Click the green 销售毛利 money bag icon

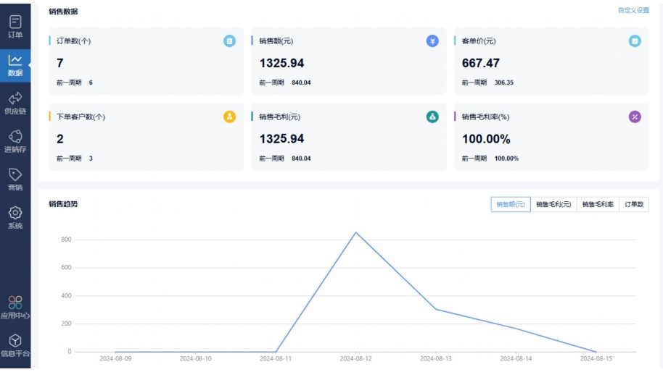(432, 117)
